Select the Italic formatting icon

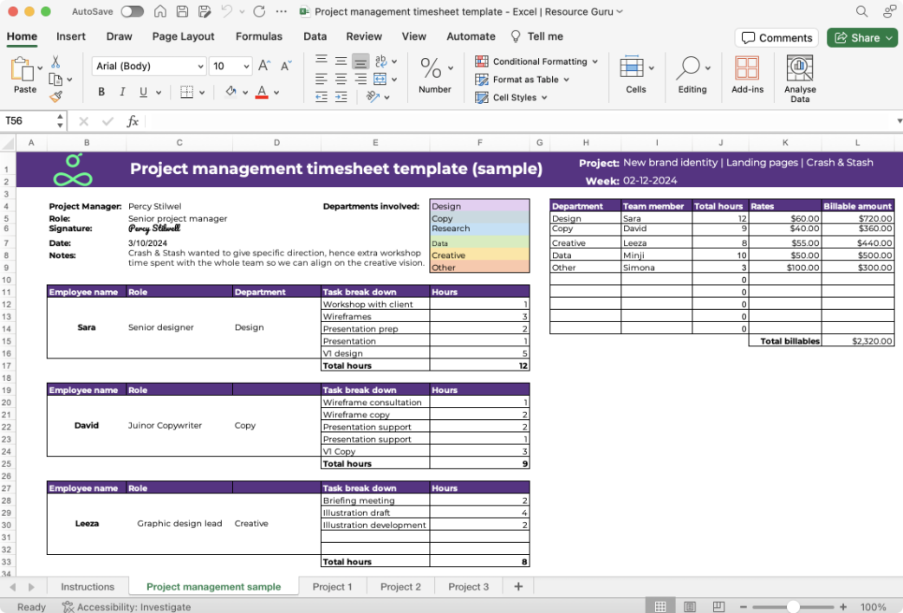122,92
